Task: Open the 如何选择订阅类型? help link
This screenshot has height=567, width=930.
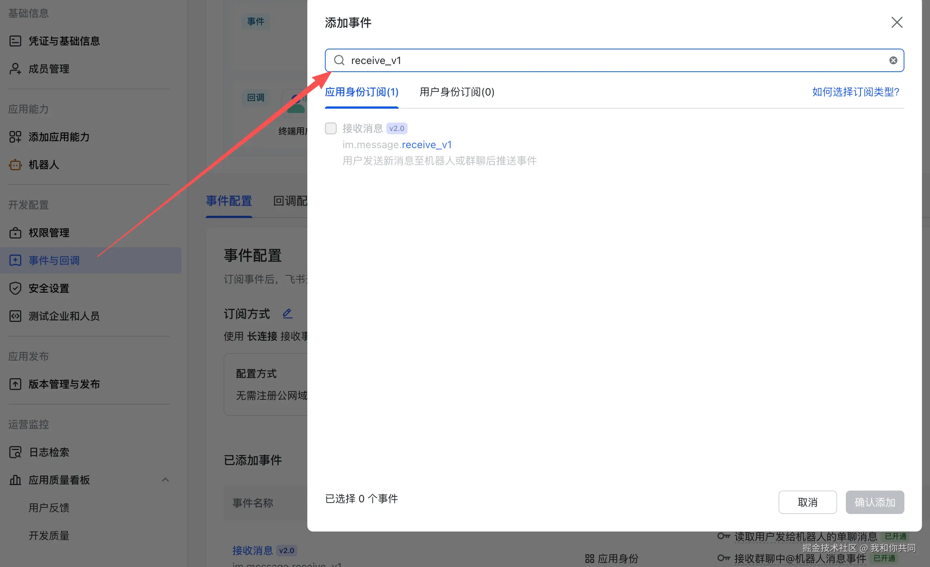Action: click(855, 92)
